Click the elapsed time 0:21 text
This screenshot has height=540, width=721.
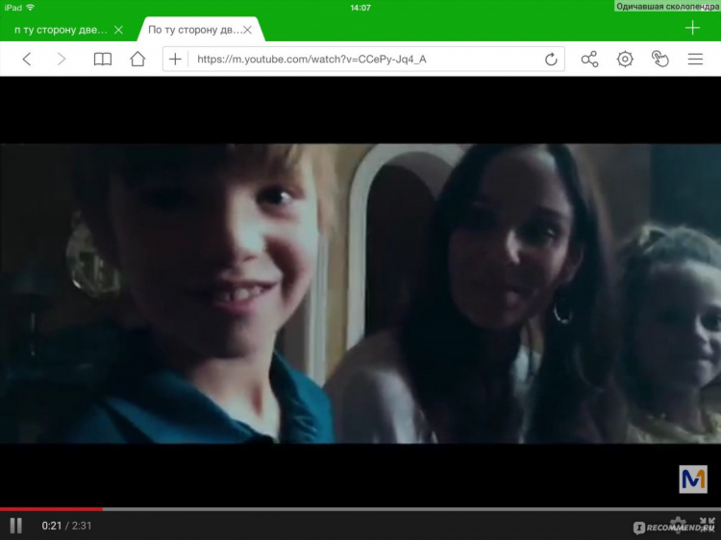[52, 526]
